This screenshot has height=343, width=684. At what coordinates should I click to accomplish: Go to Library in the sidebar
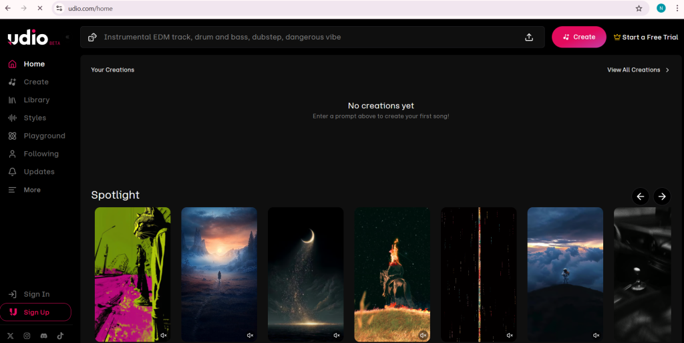click(x=36, y=100)
